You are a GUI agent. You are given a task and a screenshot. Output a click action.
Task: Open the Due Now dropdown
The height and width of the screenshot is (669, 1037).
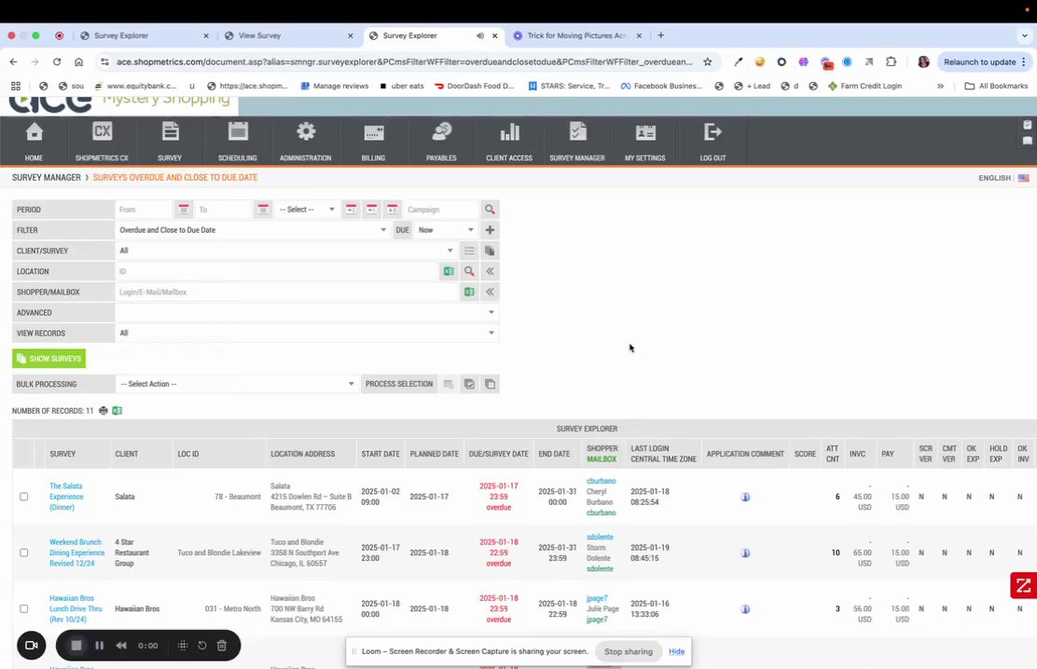pos(446,230)
